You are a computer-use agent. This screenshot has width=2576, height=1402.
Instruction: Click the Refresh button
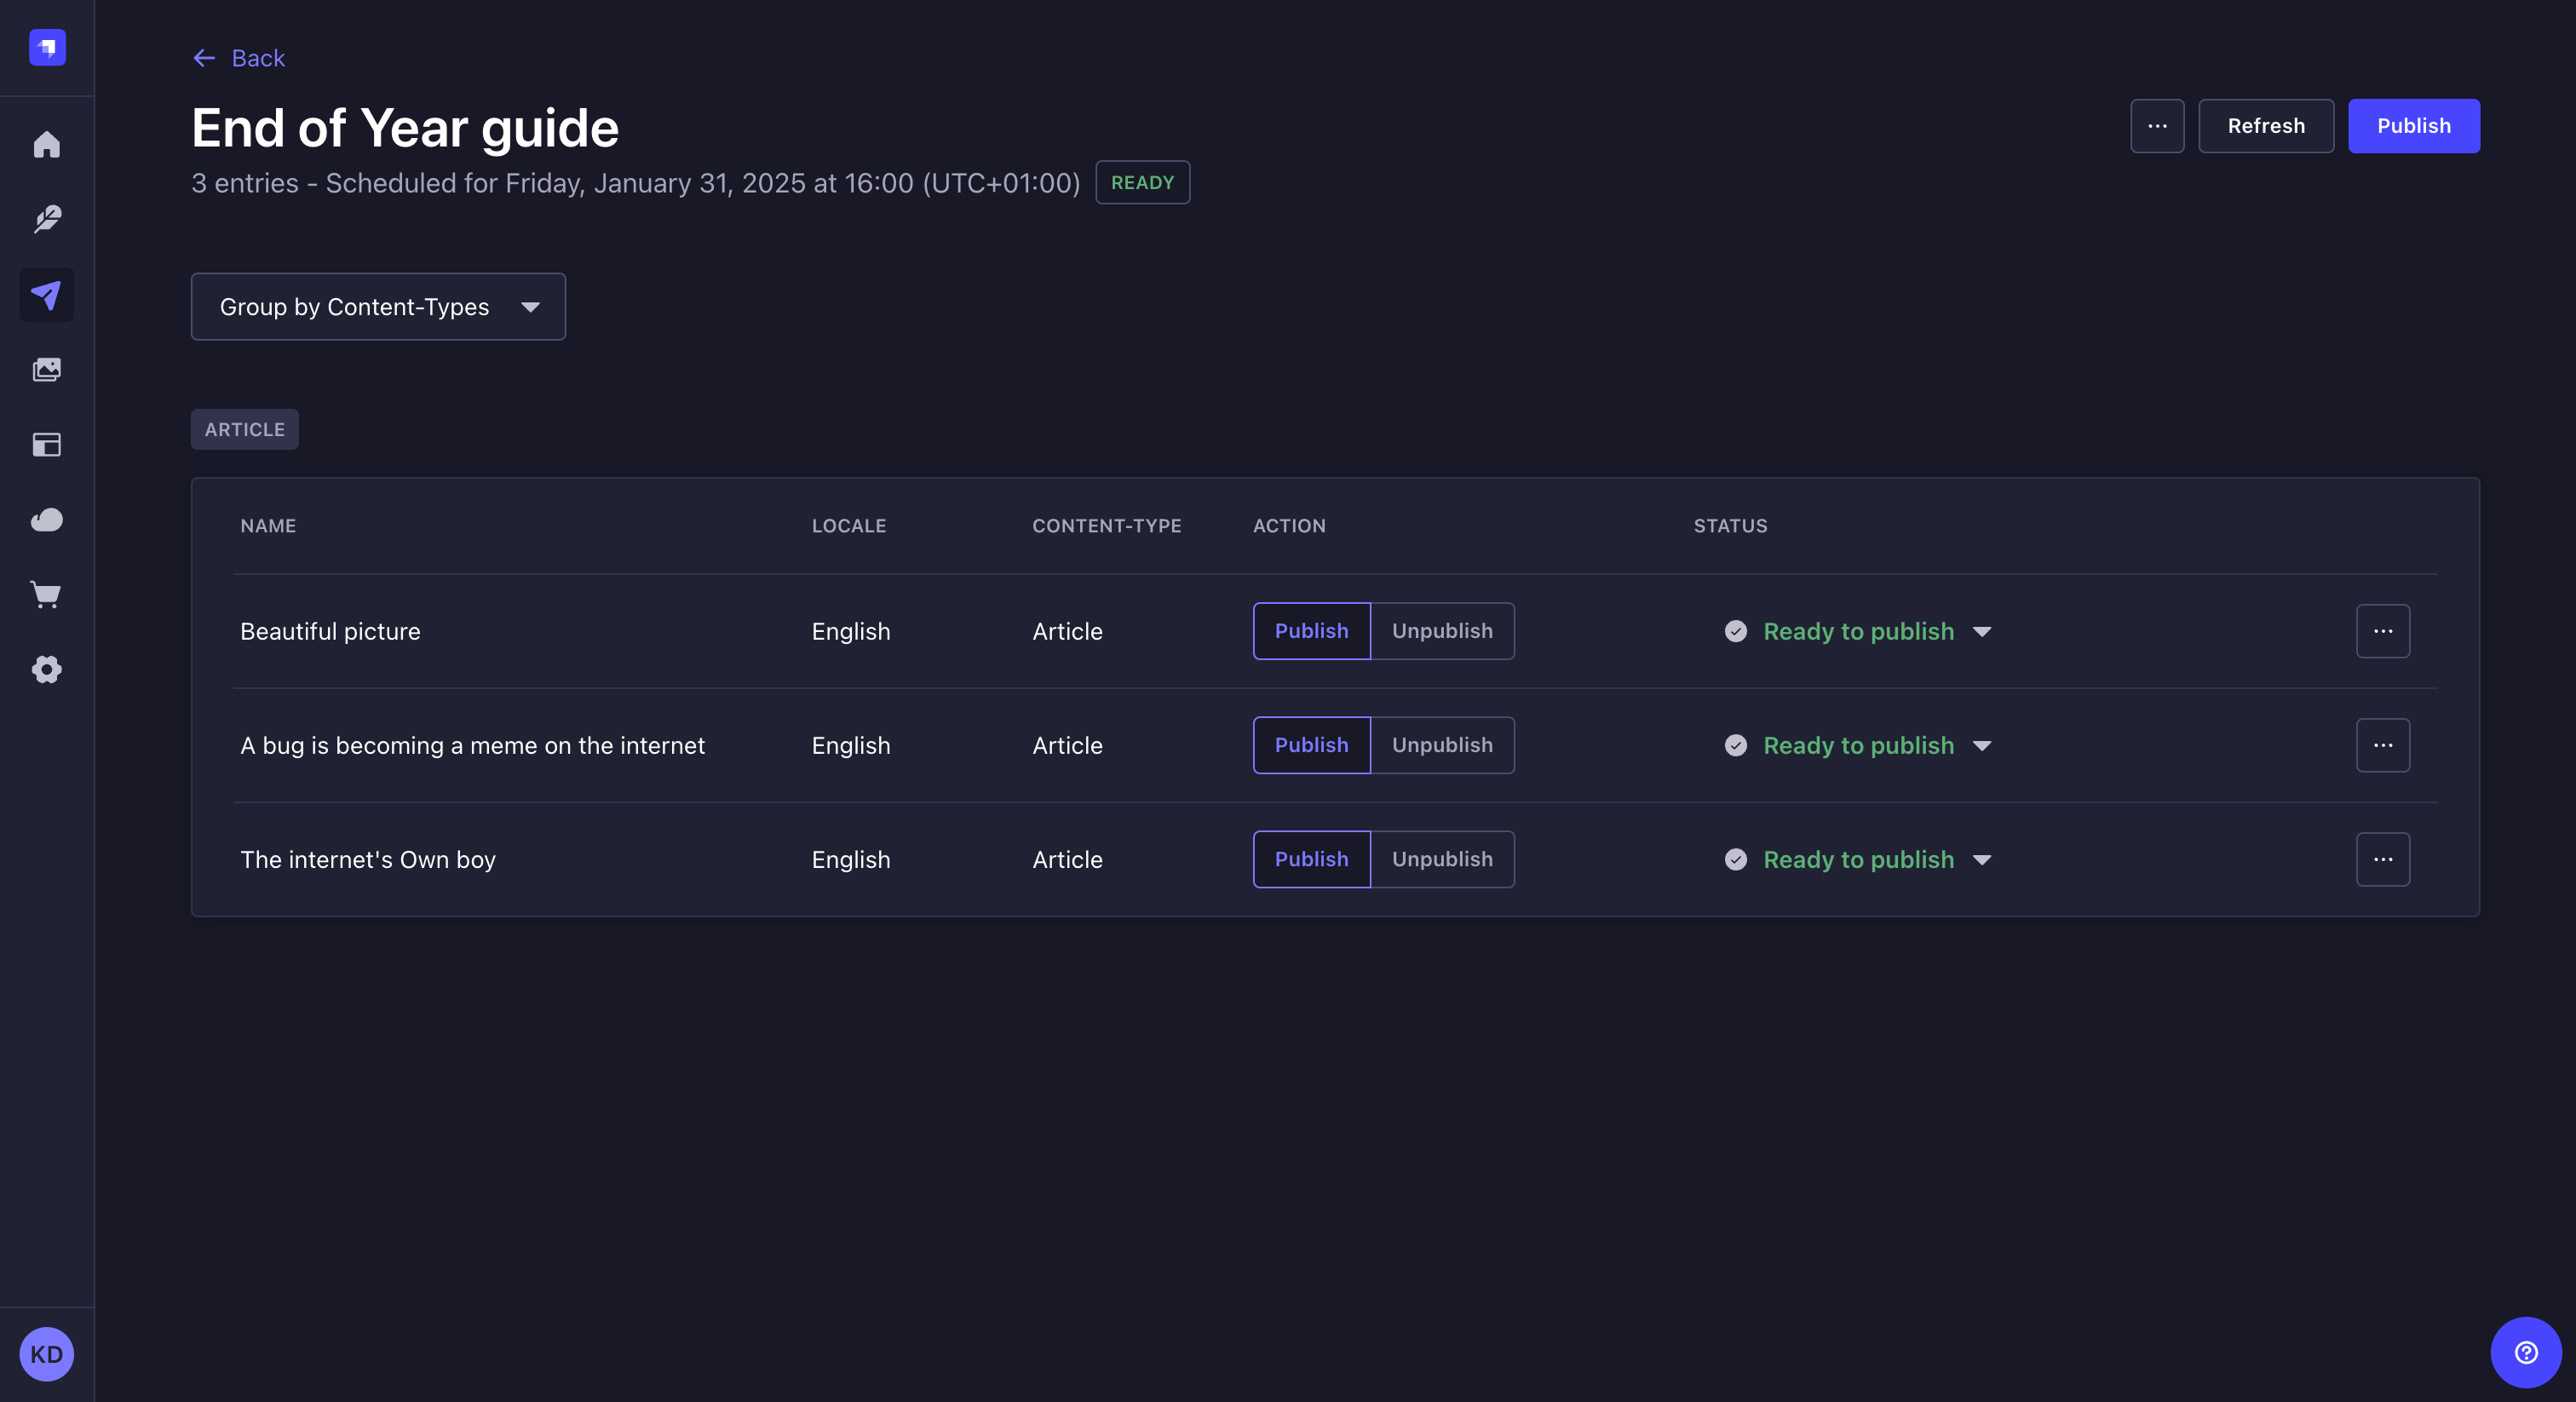[2265, 126]
